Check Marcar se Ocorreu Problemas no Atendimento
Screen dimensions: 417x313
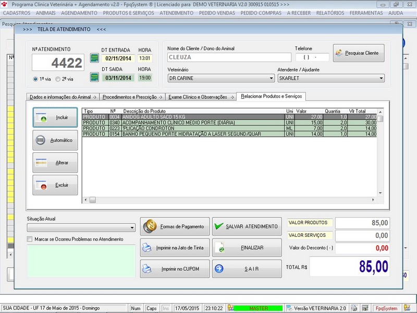(x=30, y=239)
